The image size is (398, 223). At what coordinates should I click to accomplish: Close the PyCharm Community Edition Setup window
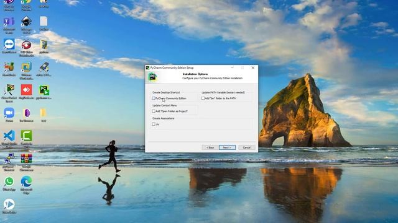[253, 68]
